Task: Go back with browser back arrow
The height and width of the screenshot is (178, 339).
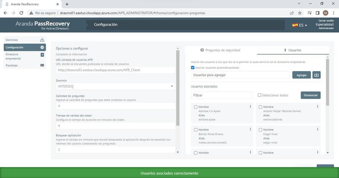Action: tap(5, 13)
